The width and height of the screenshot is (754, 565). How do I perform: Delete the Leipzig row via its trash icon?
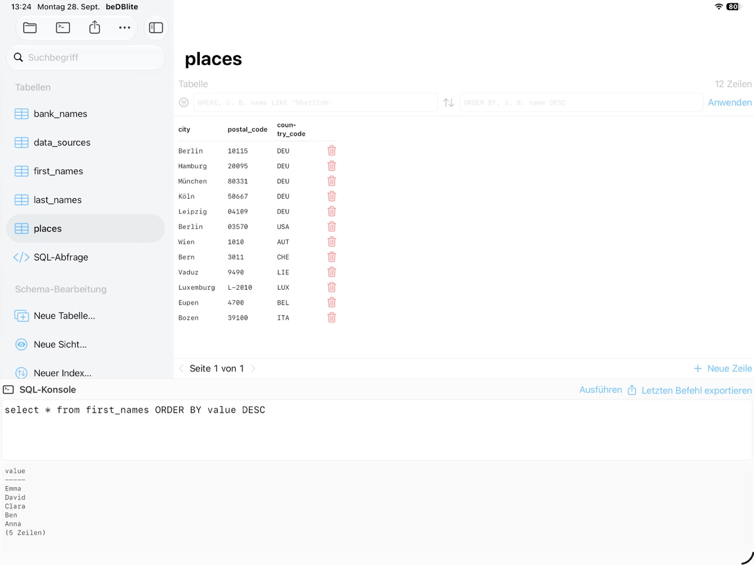(x=331, y=212)
